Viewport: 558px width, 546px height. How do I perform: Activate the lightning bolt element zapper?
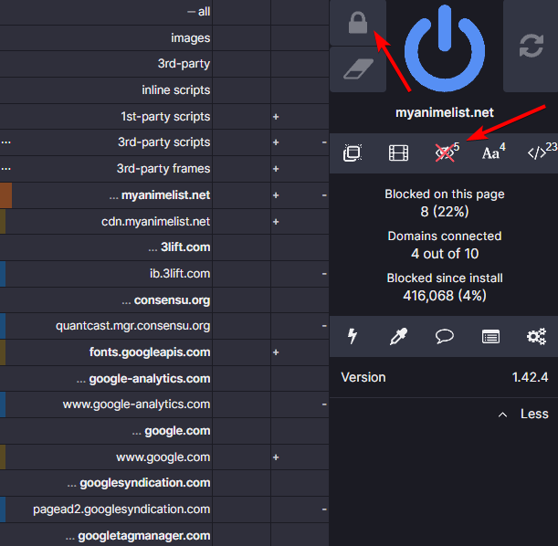point(353,337)
